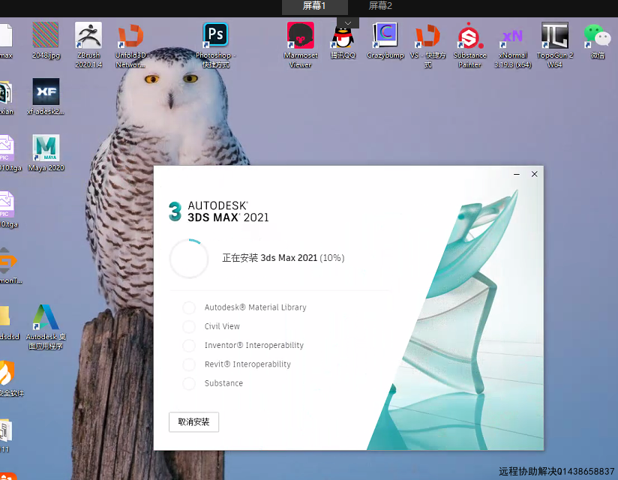The image size is (618, 480).
Task: Click the 取消安装 cancel install button
Action: pos(193,422)
